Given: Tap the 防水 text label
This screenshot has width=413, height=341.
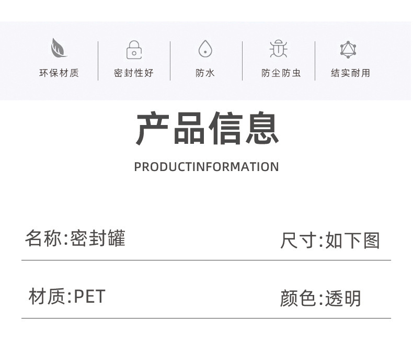Looking at the screenshot, I should pos(205,73).
